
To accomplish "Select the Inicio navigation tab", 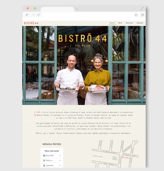I will (x=112, y=23).
